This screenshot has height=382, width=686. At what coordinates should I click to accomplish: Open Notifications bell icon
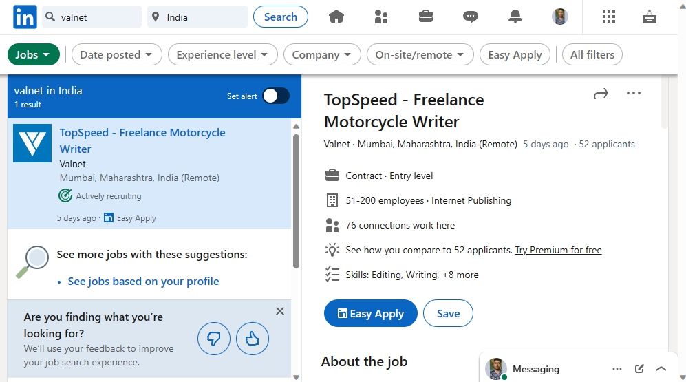click(x=515, y=17)
